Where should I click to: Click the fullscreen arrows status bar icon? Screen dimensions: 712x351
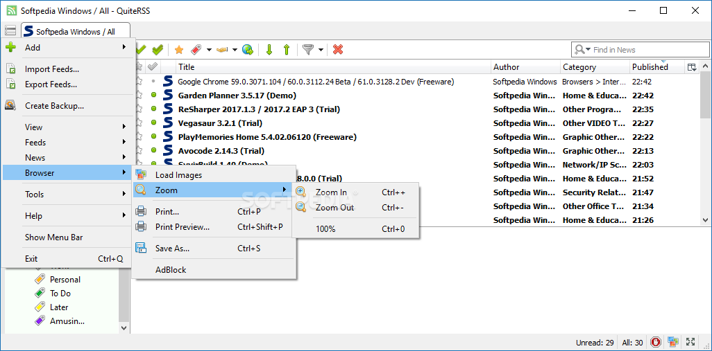pos(690,342)
